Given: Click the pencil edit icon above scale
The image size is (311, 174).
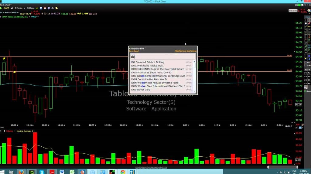Looking at the screenshot, I should [x=303, y=125].
